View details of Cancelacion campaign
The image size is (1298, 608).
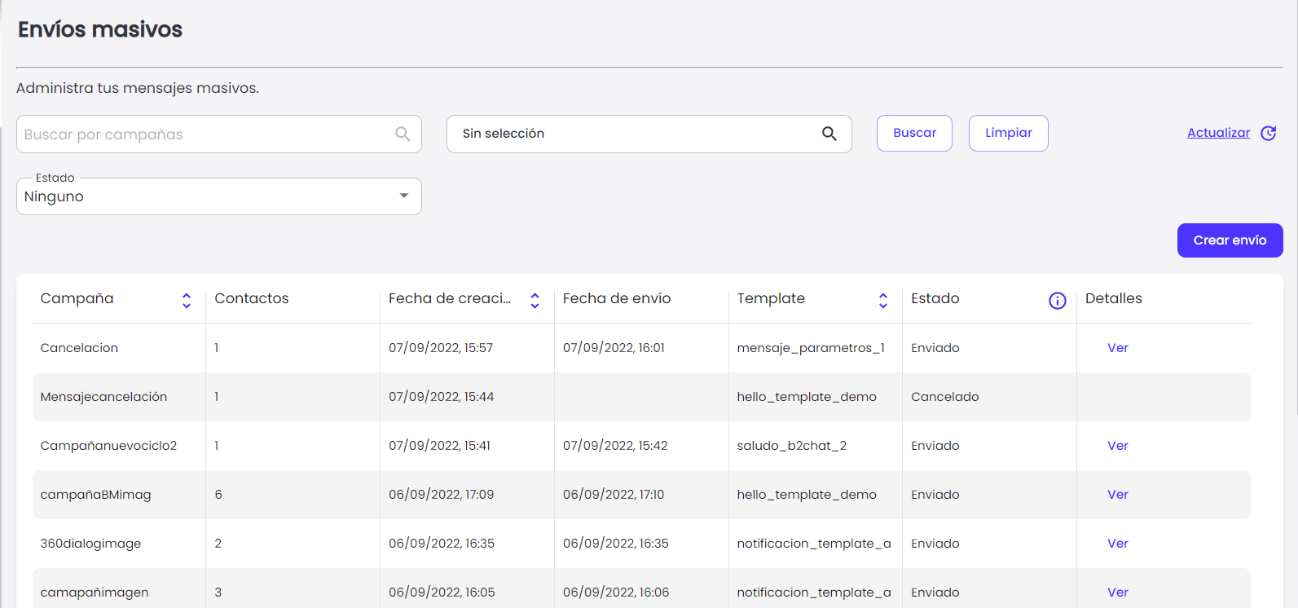1117,348
